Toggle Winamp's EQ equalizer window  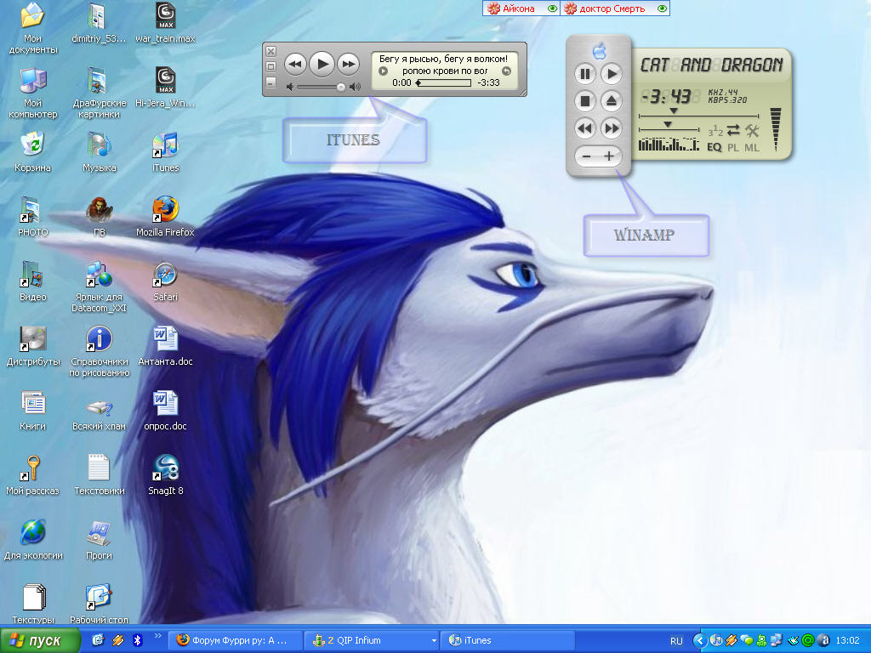click(x=714, y=147)
